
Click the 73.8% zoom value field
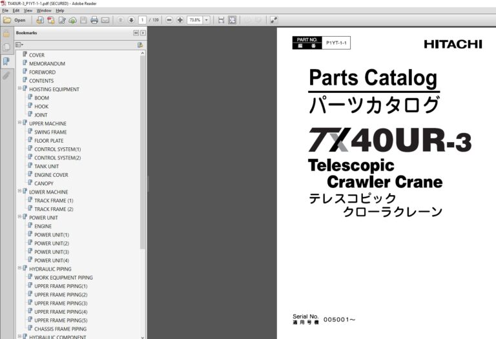pyautogui.click(x=195, y=20)
